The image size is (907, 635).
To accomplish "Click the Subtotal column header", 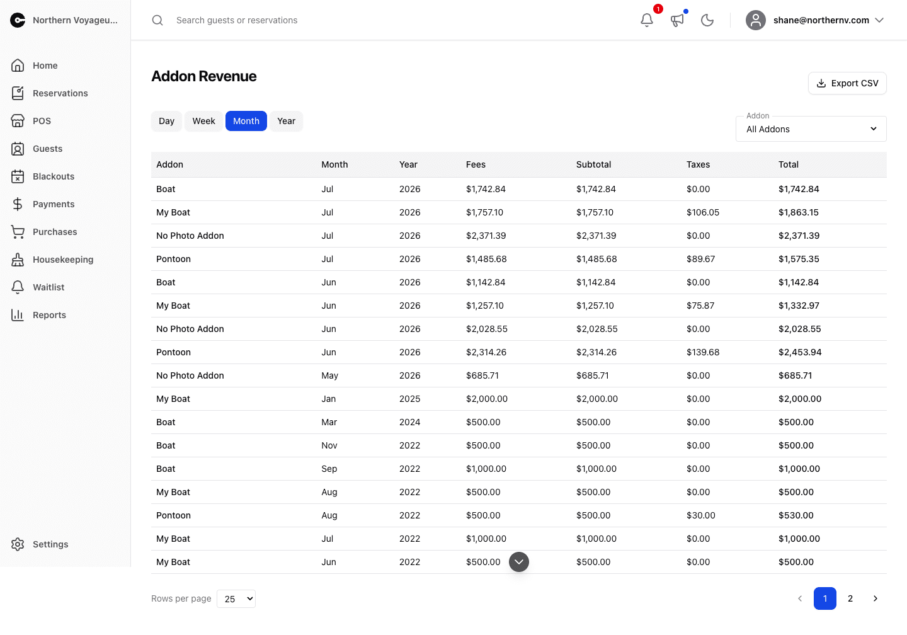I will (593, 164).
